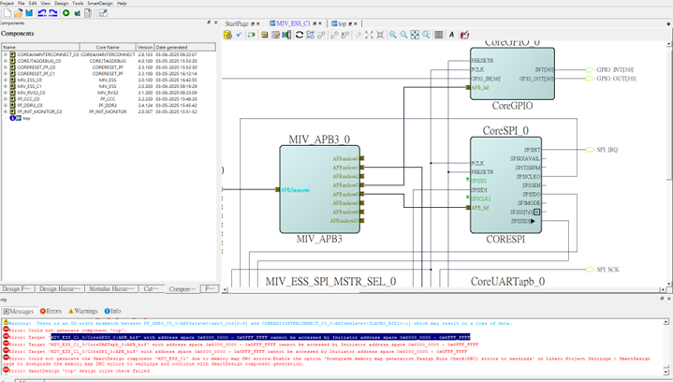Screen dimensions: 673x382
Task: Click the Version column header
Action: [145, 46]
